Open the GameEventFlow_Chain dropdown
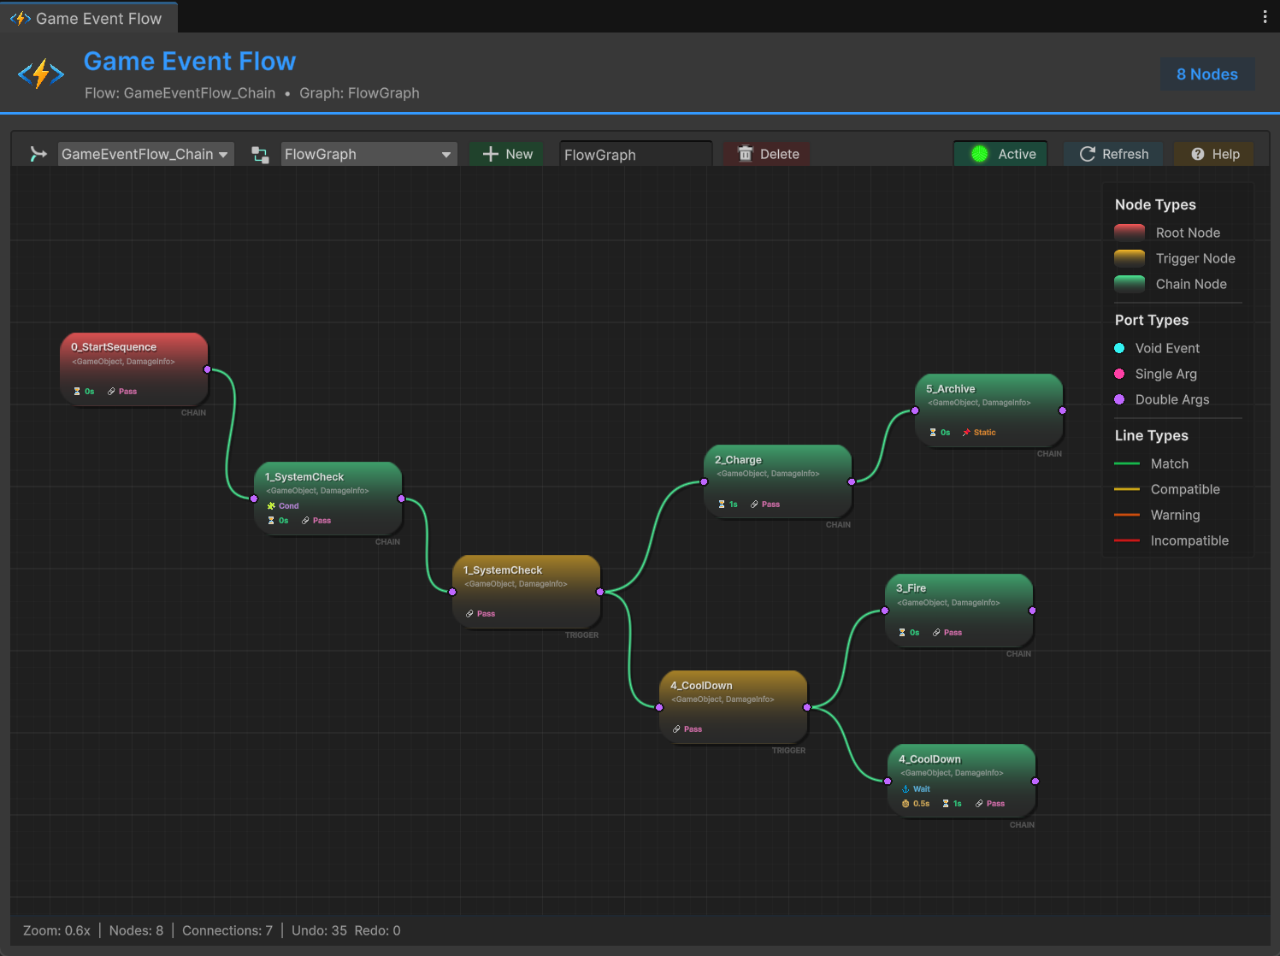This screenshot has height=956, width=1280. (x=145, y=154)
